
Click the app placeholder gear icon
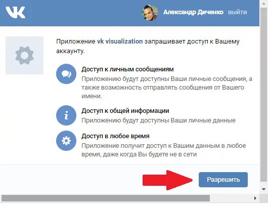(x=24, y=55)
